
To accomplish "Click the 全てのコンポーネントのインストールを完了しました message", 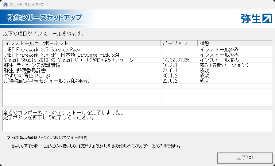I will (x=63, y=113).
